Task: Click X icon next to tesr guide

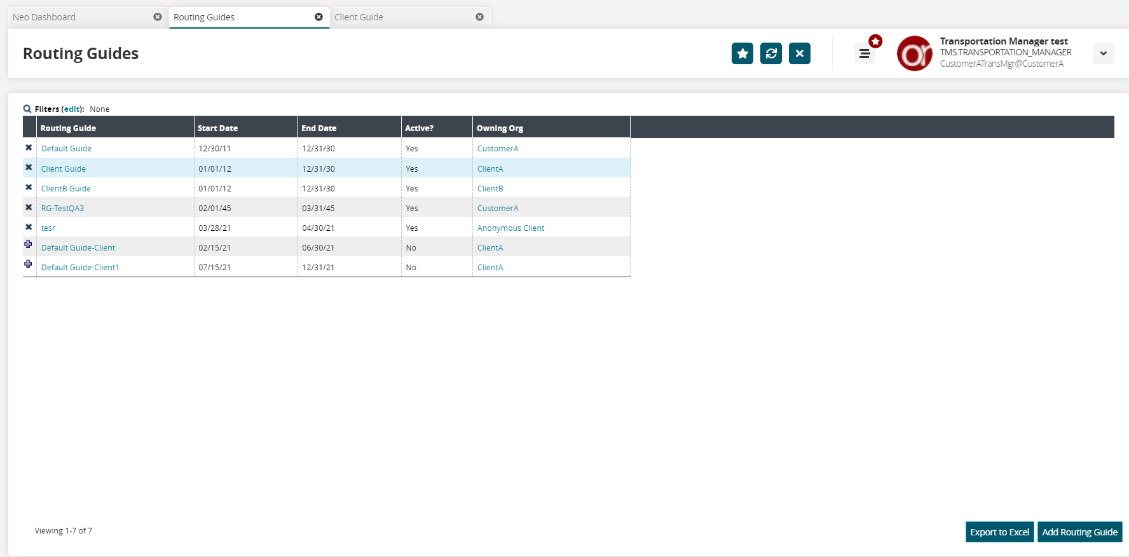Action: [x=29, y=227]
